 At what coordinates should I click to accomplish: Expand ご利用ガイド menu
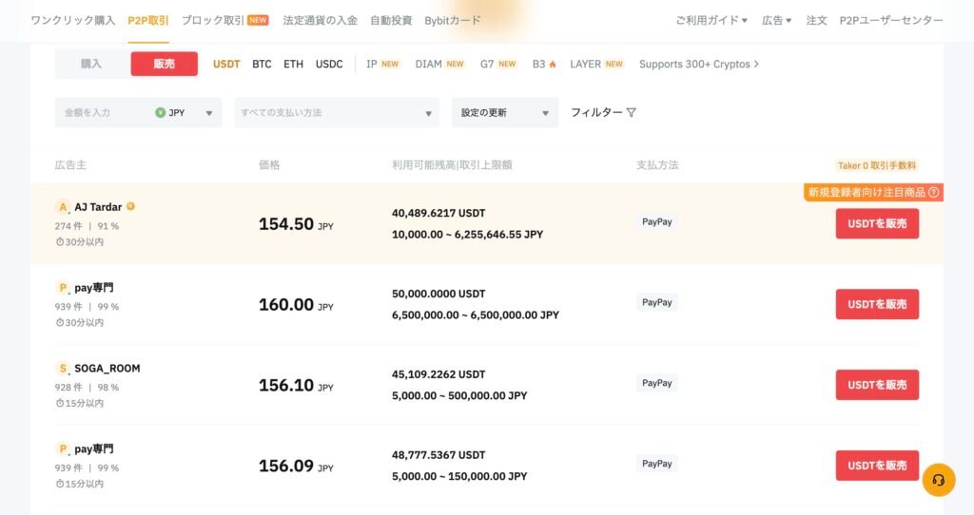(711, 21)
